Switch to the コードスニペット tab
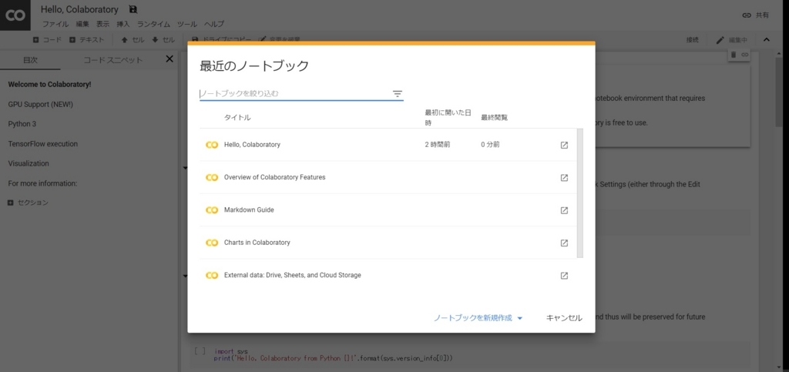The width and height of the screenshot is (789, 372). tap(112, 60)
